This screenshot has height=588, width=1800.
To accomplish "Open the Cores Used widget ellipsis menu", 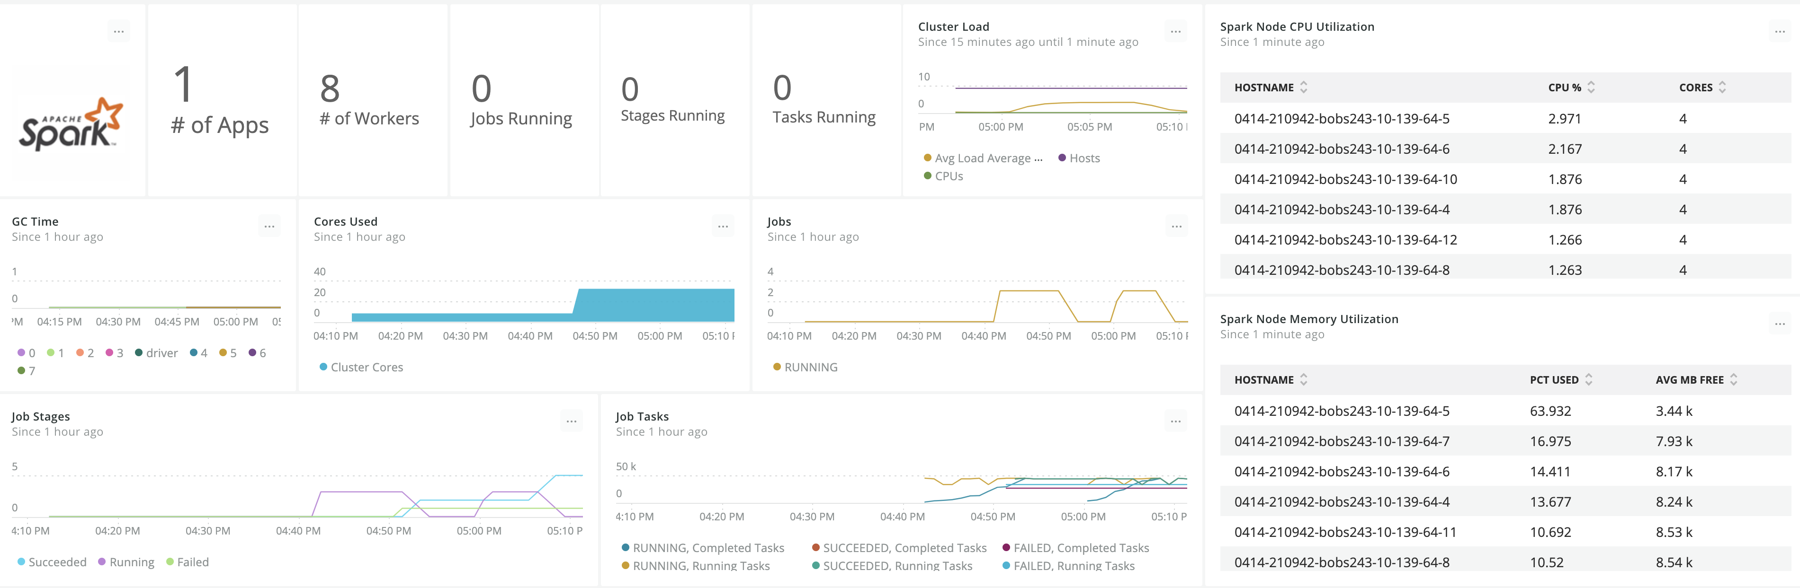I will (723, 226).
